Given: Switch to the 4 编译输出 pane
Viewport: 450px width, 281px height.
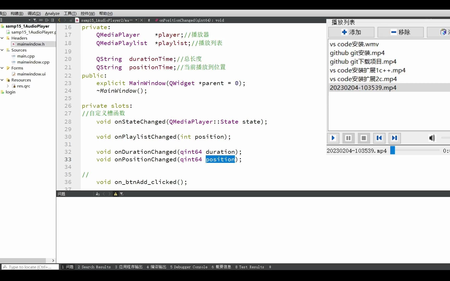Looking at the screenshot, I should tap(156, 267).
